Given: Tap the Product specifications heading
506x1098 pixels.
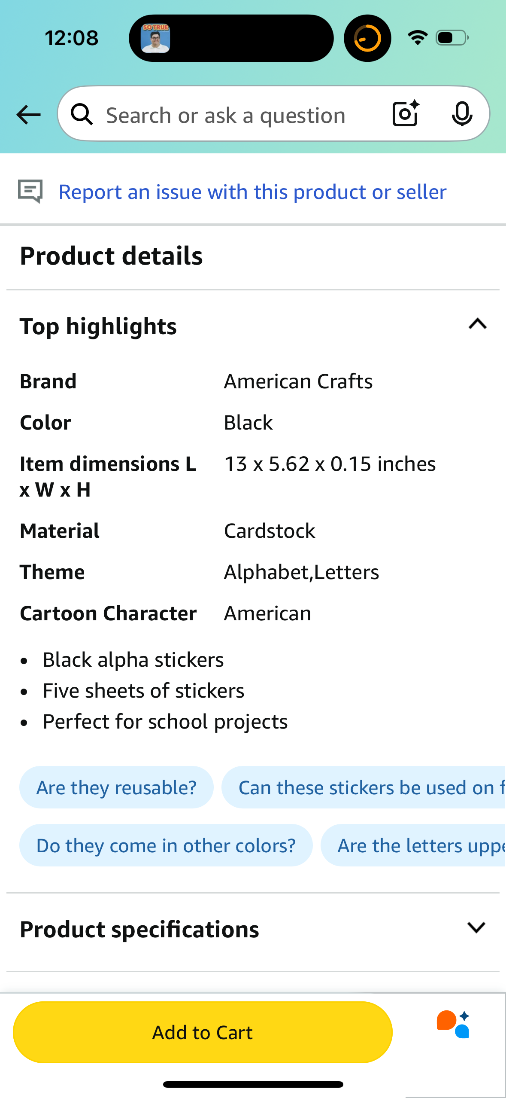Looking at the screenshot, I should coord(139,930).
